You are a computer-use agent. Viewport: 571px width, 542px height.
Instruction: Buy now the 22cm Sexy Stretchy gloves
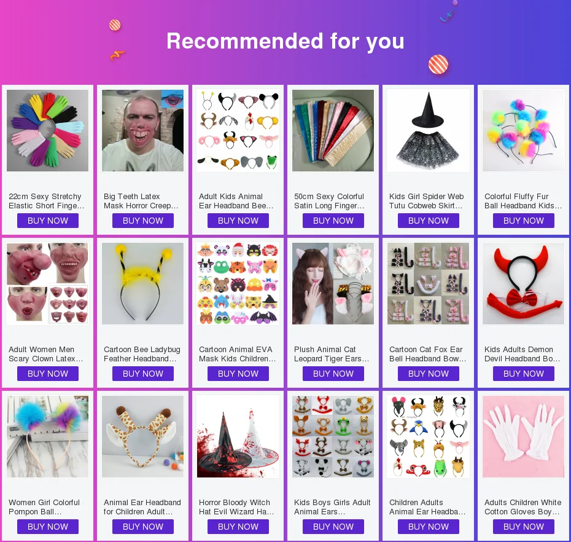click(48, 221)
